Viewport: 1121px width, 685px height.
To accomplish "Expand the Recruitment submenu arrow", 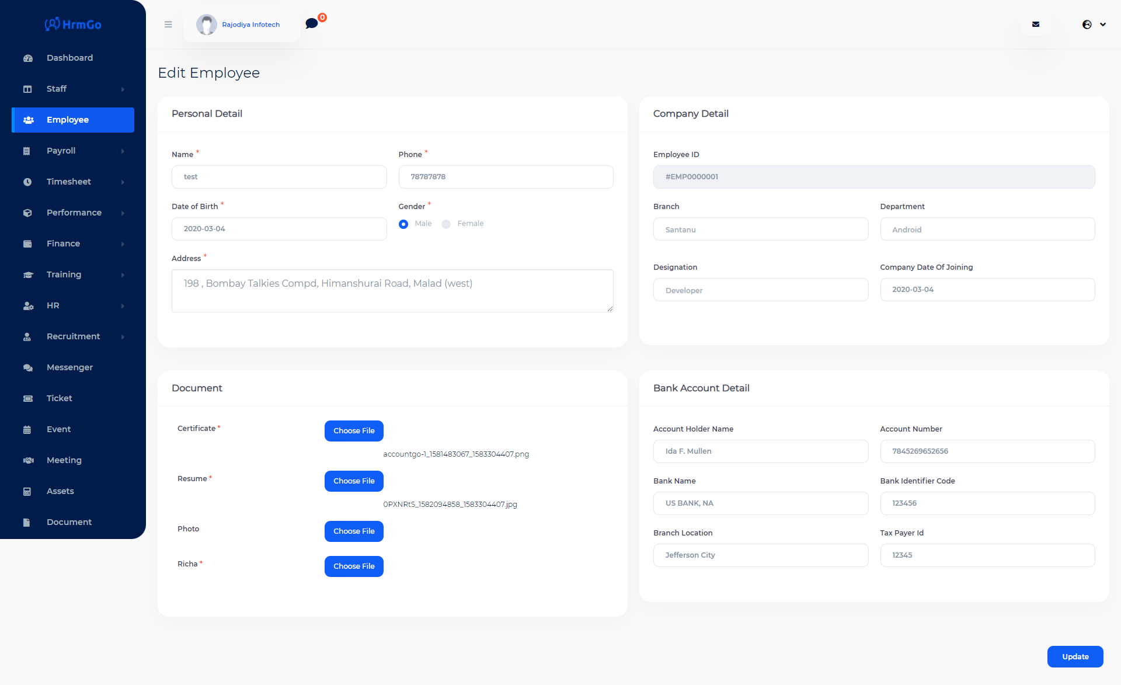I will [x=123, y=337].
